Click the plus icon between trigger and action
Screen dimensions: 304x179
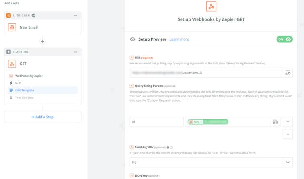[43, 41]
